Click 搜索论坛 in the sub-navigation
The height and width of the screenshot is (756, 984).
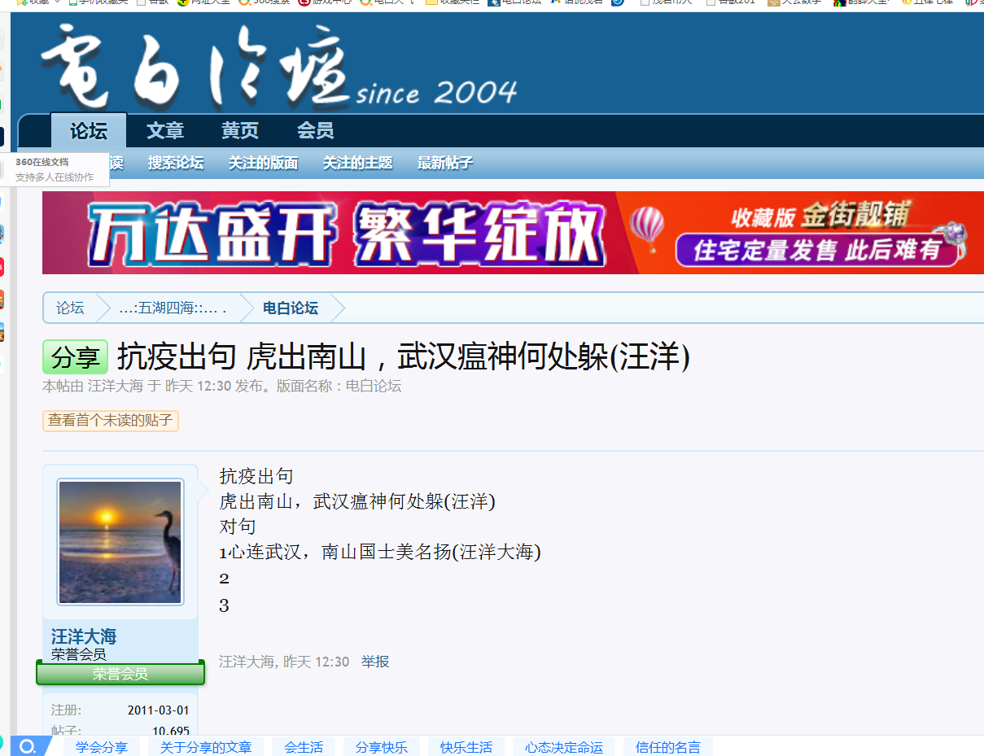pos(176,164)
